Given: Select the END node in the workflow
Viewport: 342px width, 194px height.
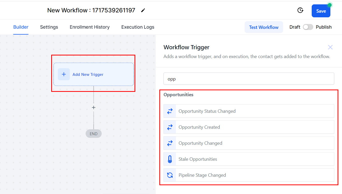Looking at the screenshot, I should click(x=94, y=134).
